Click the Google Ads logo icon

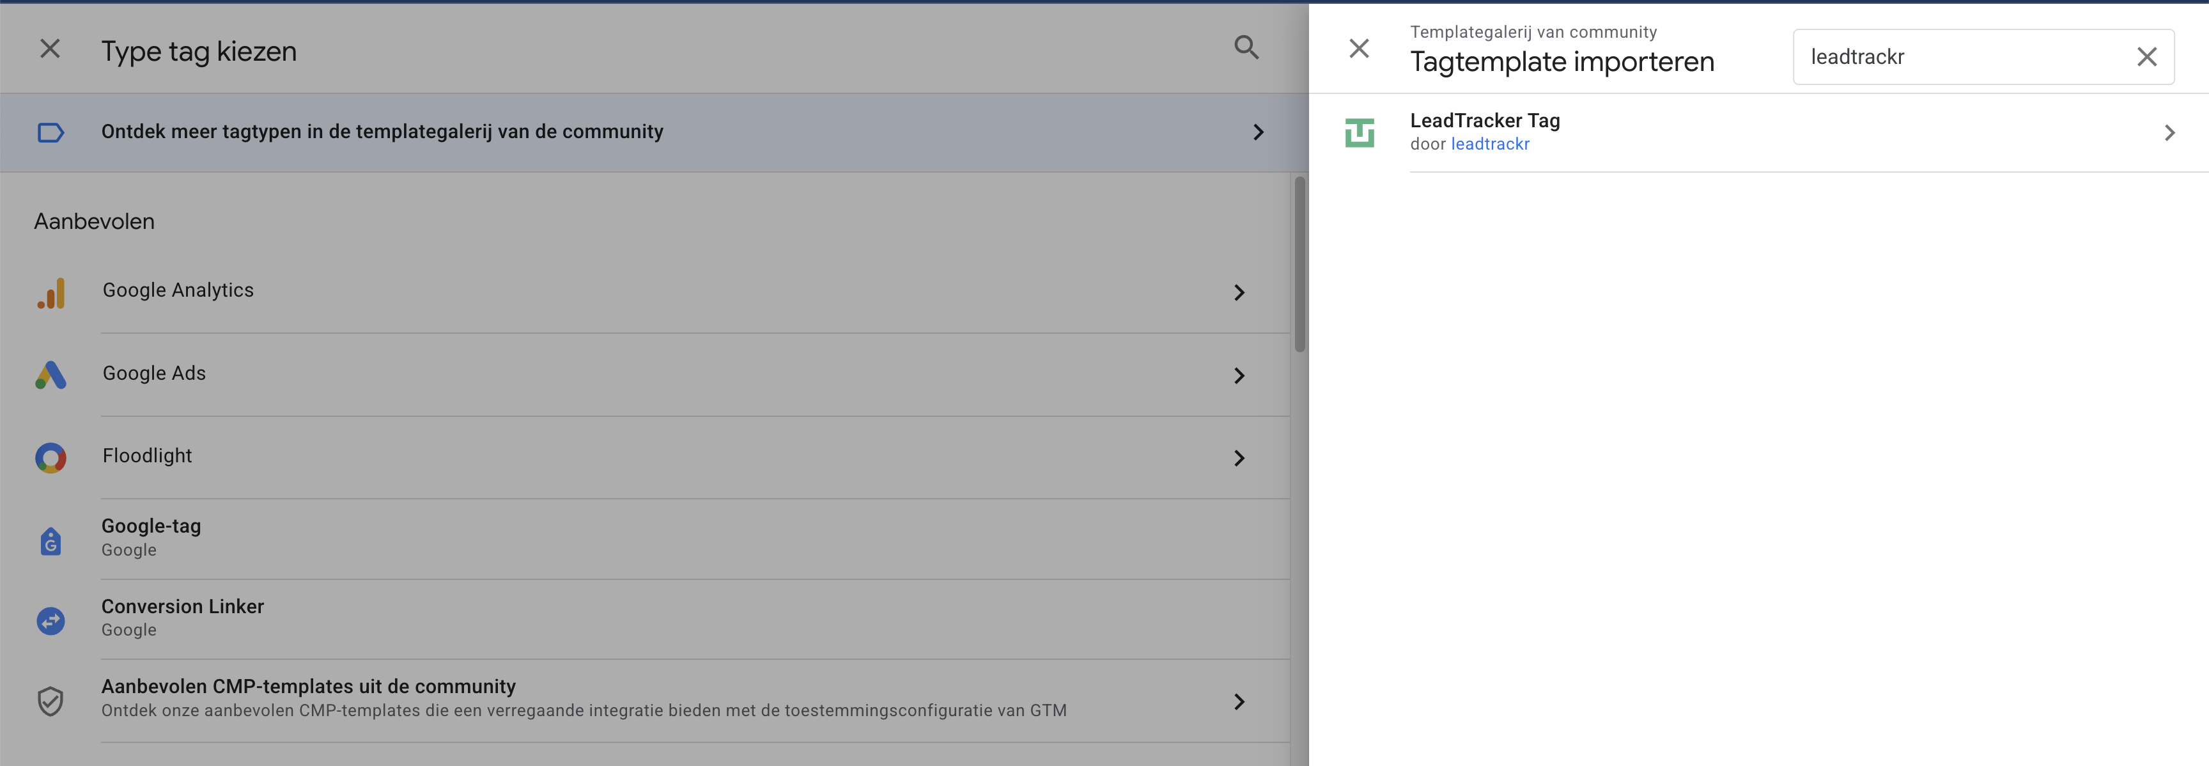(50, 375)
